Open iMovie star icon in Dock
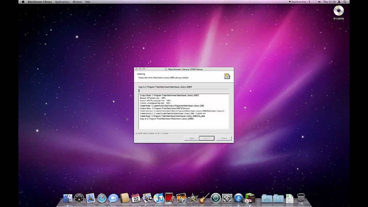Screen dimensions: 368x207 (x=193, y=198)
